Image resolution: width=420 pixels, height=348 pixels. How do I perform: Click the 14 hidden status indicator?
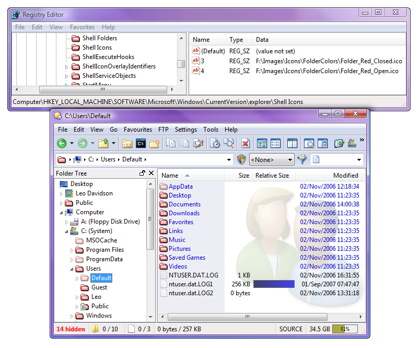pyautogui.click(x=71, y=329)
